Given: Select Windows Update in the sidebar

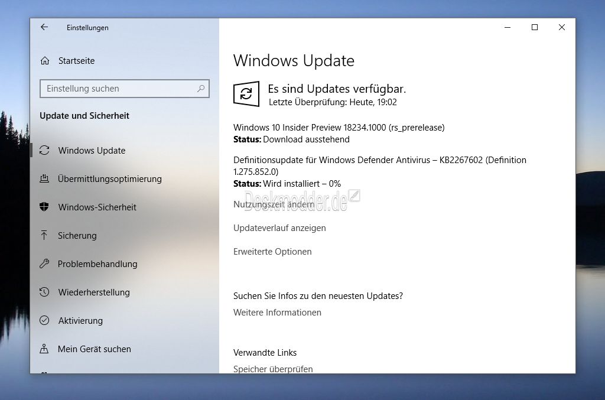Looking at the screenshot, I should [x=92, y=151].
